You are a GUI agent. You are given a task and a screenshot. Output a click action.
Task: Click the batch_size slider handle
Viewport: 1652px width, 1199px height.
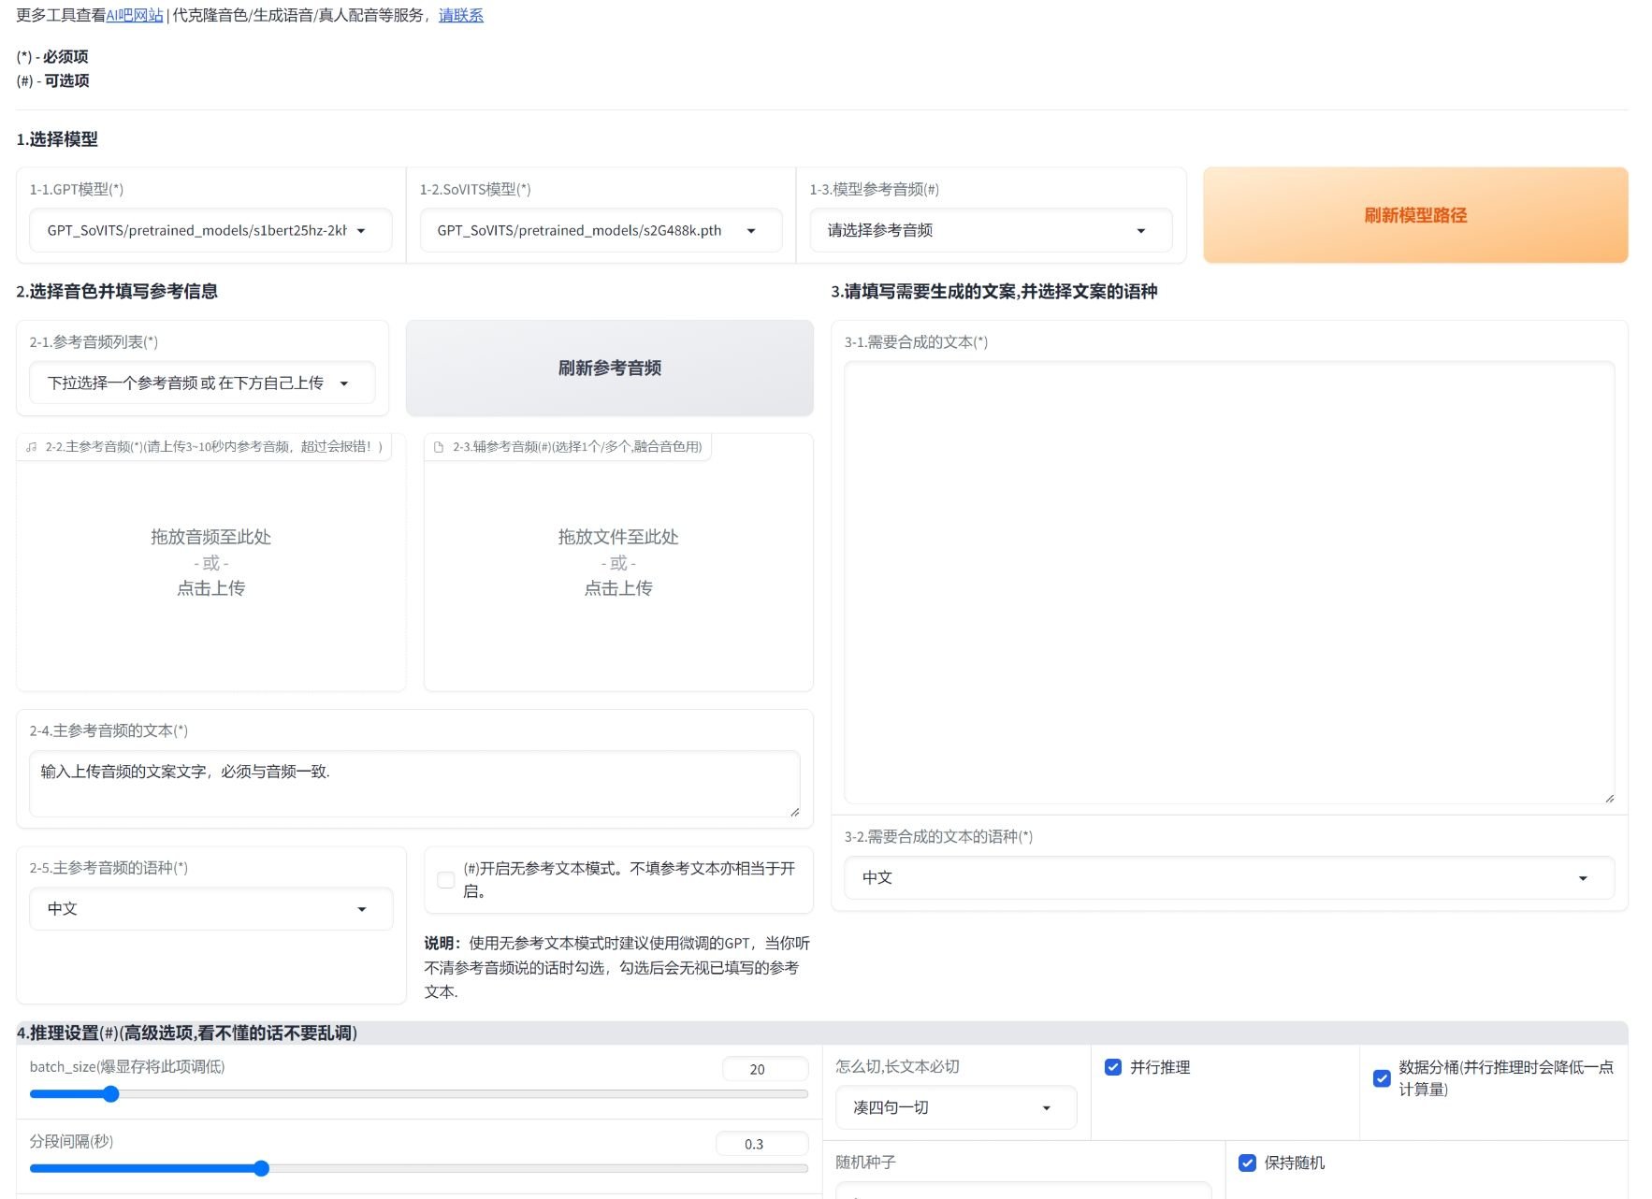(x=111, y=1093)
